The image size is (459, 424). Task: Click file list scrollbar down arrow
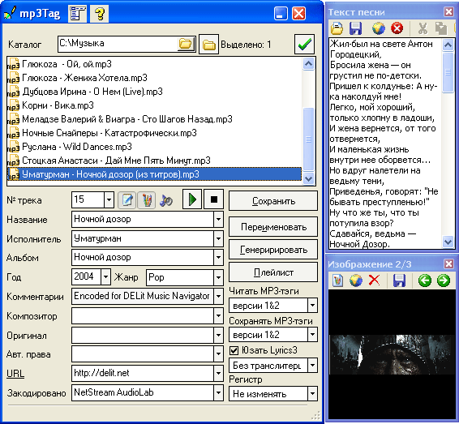point(308,178)
